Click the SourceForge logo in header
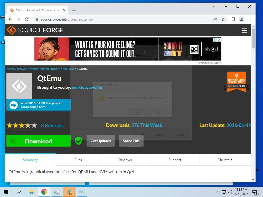The width and height of the screenshot is (263, 197). coord(35,30)
